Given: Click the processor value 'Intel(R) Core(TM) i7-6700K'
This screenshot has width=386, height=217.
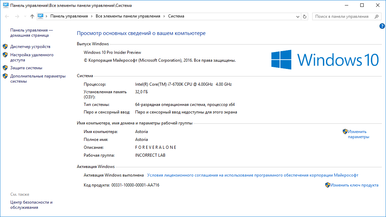Looking at the screenshot, I should pyautogui.click(x=184, y=84).
